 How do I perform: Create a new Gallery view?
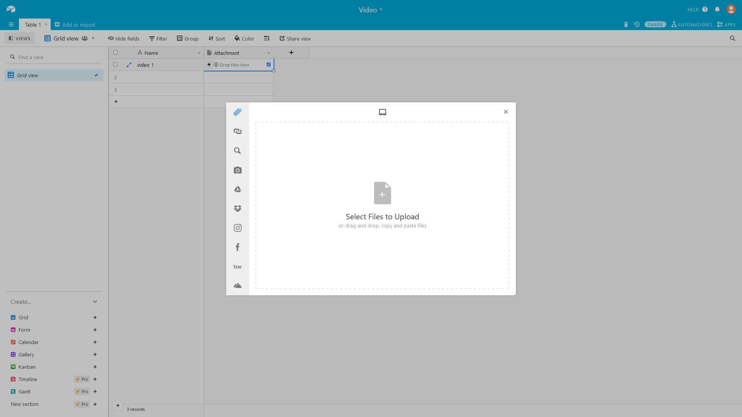(x=54, y=354)
